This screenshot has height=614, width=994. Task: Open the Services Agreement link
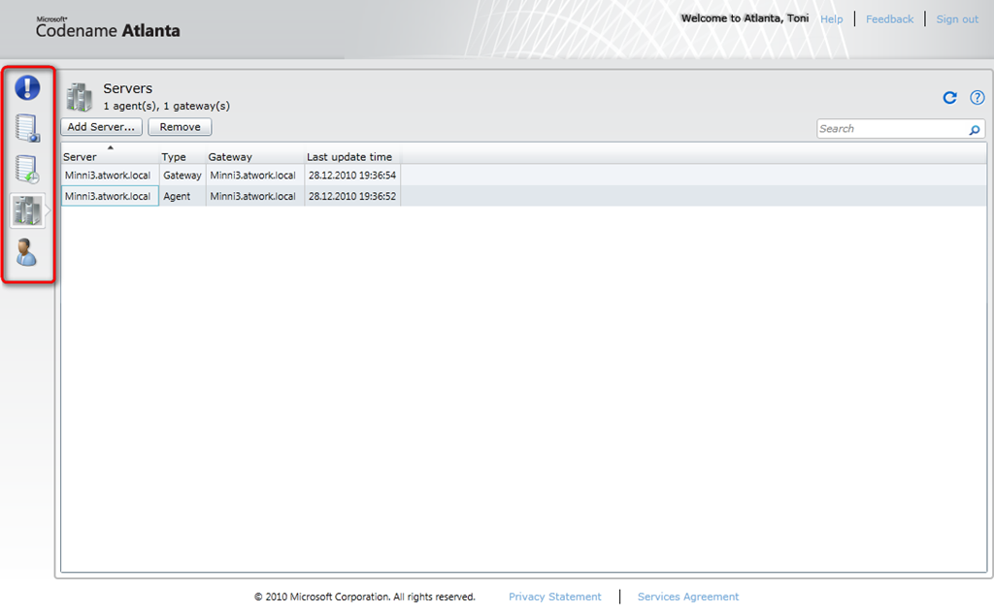(x=688, y=597)
